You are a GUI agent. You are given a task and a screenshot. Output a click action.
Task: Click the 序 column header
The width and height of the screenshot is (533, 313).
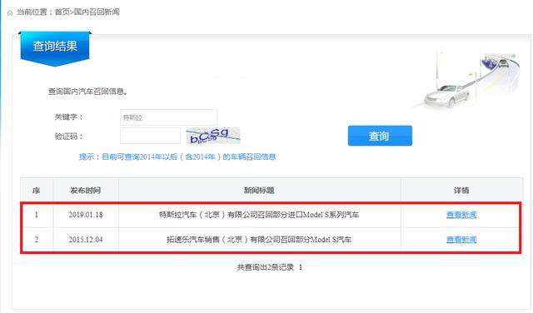tap(37, 191)
